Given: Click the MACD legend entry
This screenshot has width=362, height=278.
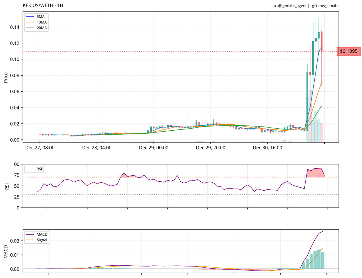Looking at the screenshot, I should (x=37, y=234).
